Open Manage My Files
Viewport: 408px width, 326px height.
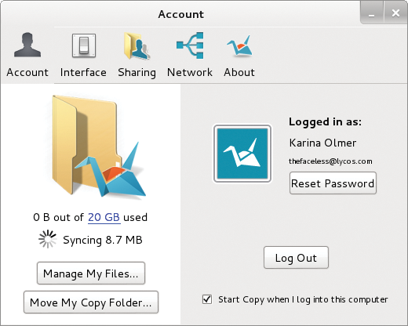click(x=91, y=273)
